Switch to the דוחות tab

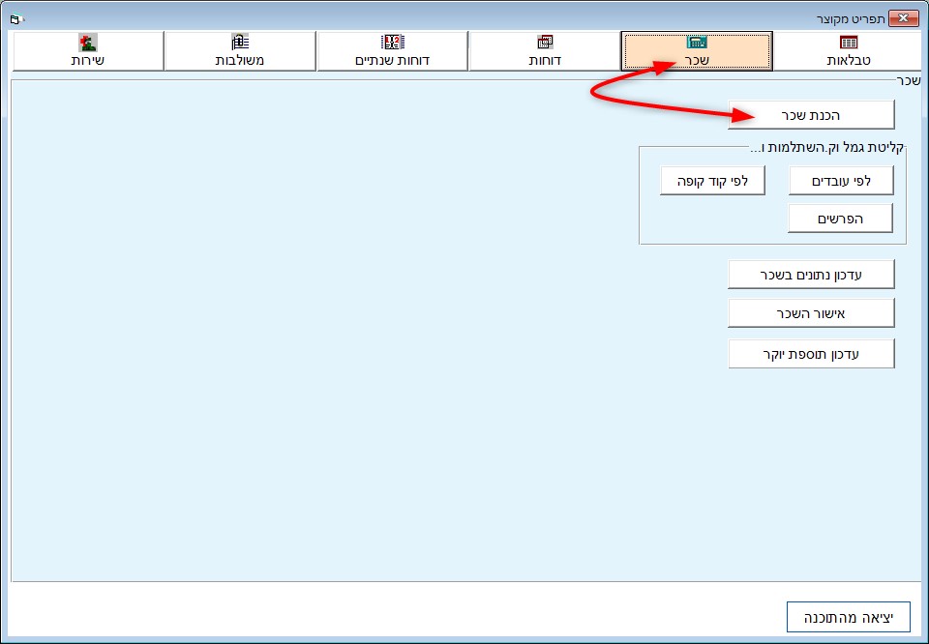coord(545,51)
